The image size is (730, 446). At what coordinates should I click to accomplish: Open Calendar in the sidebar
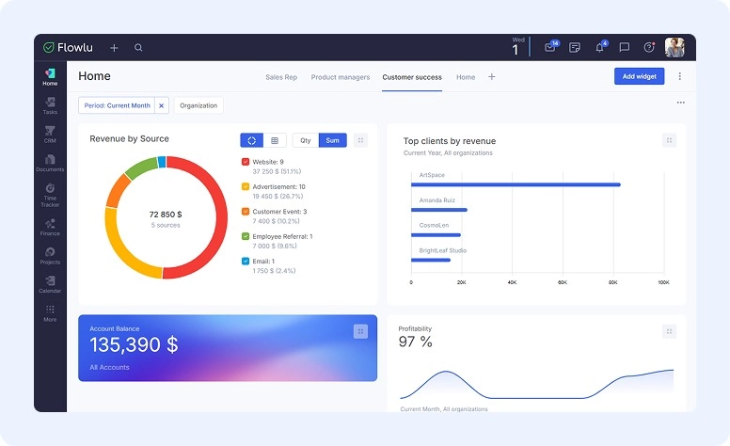(50, 284)
